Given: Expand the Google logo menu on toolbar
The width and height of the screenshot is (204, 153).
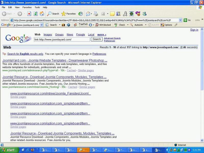Looking at the screenshot, I should click(x=7, y=25).
